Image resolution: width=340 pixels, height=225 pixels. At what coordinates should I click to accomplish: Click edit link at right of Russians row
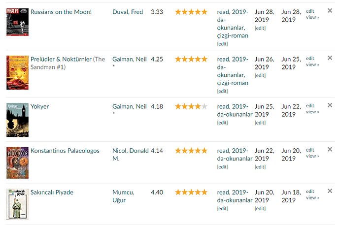point(310,10)
